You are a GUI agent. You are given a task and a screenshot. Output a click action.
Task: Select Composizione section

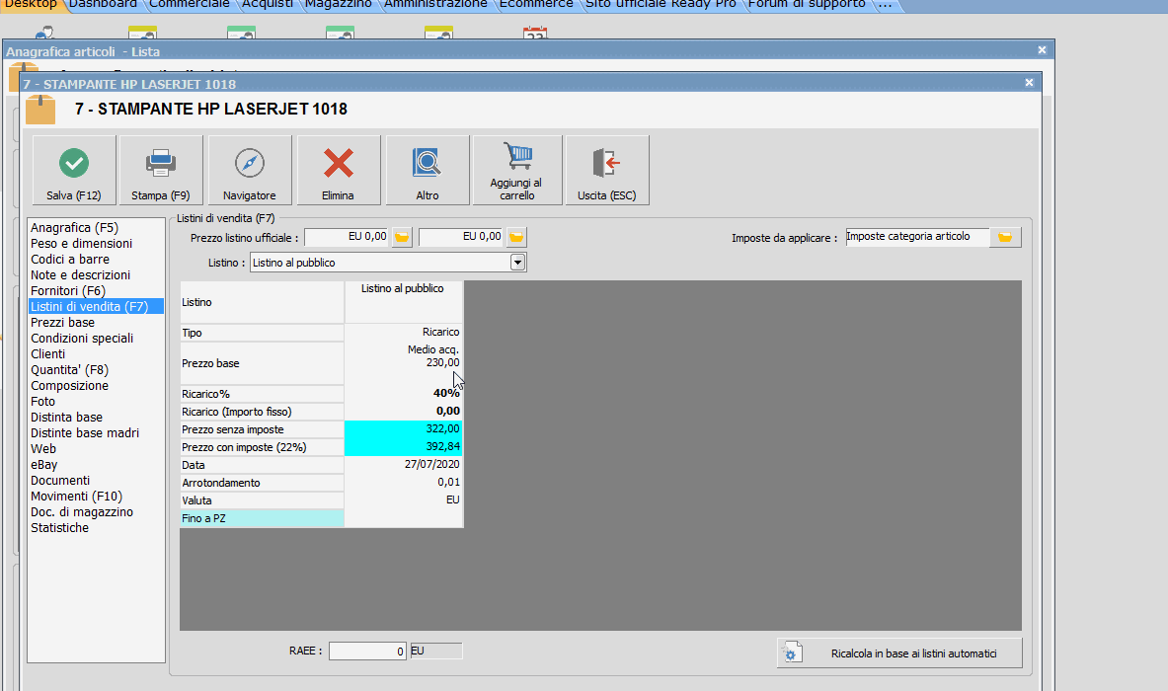pyautogui.click(x=69, y=386)
